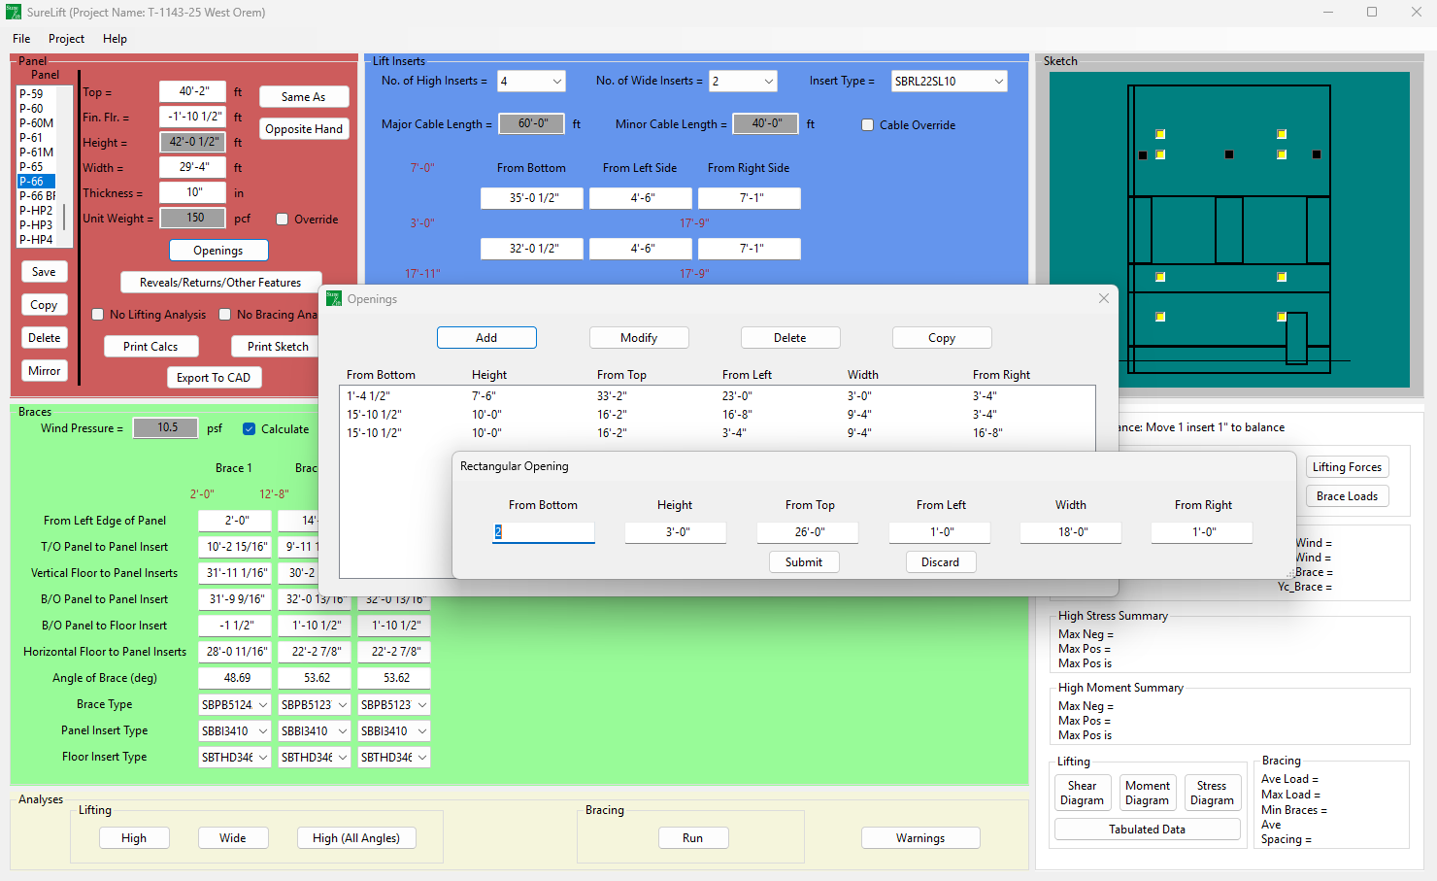Check the No Lifting Analysis box
This screenshot has height=881, width=1437.
coord(98,315)
